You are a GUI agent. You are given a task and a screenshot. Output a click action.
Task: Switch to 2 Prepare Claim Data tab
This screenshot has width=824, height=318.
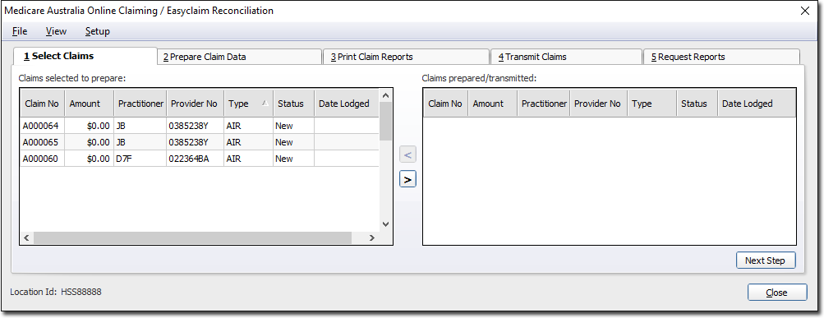[x=239, y=57]
